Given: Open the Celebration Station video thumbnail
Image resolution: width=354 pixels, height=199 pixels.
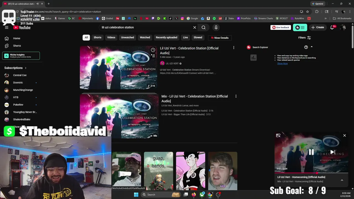Looking at the screenshot, I should click(118, 67).
